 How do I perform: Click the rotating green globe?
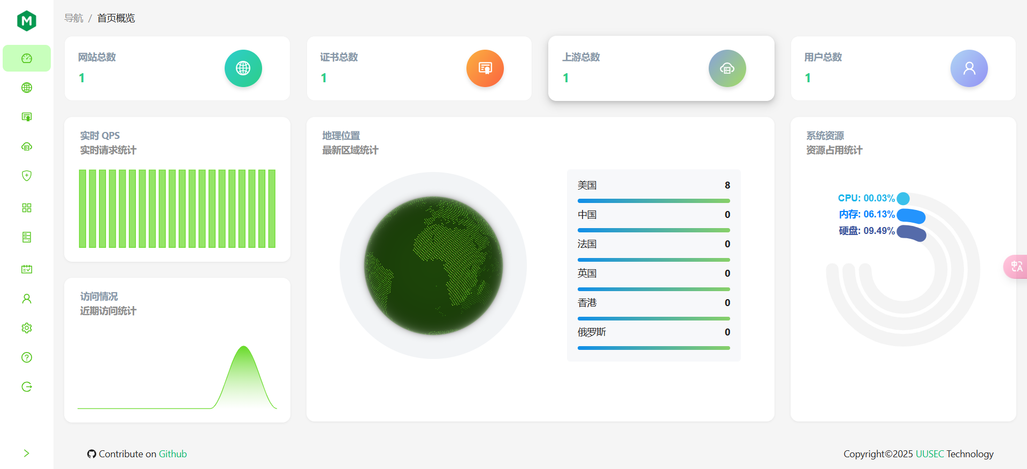tap(433, 265)
